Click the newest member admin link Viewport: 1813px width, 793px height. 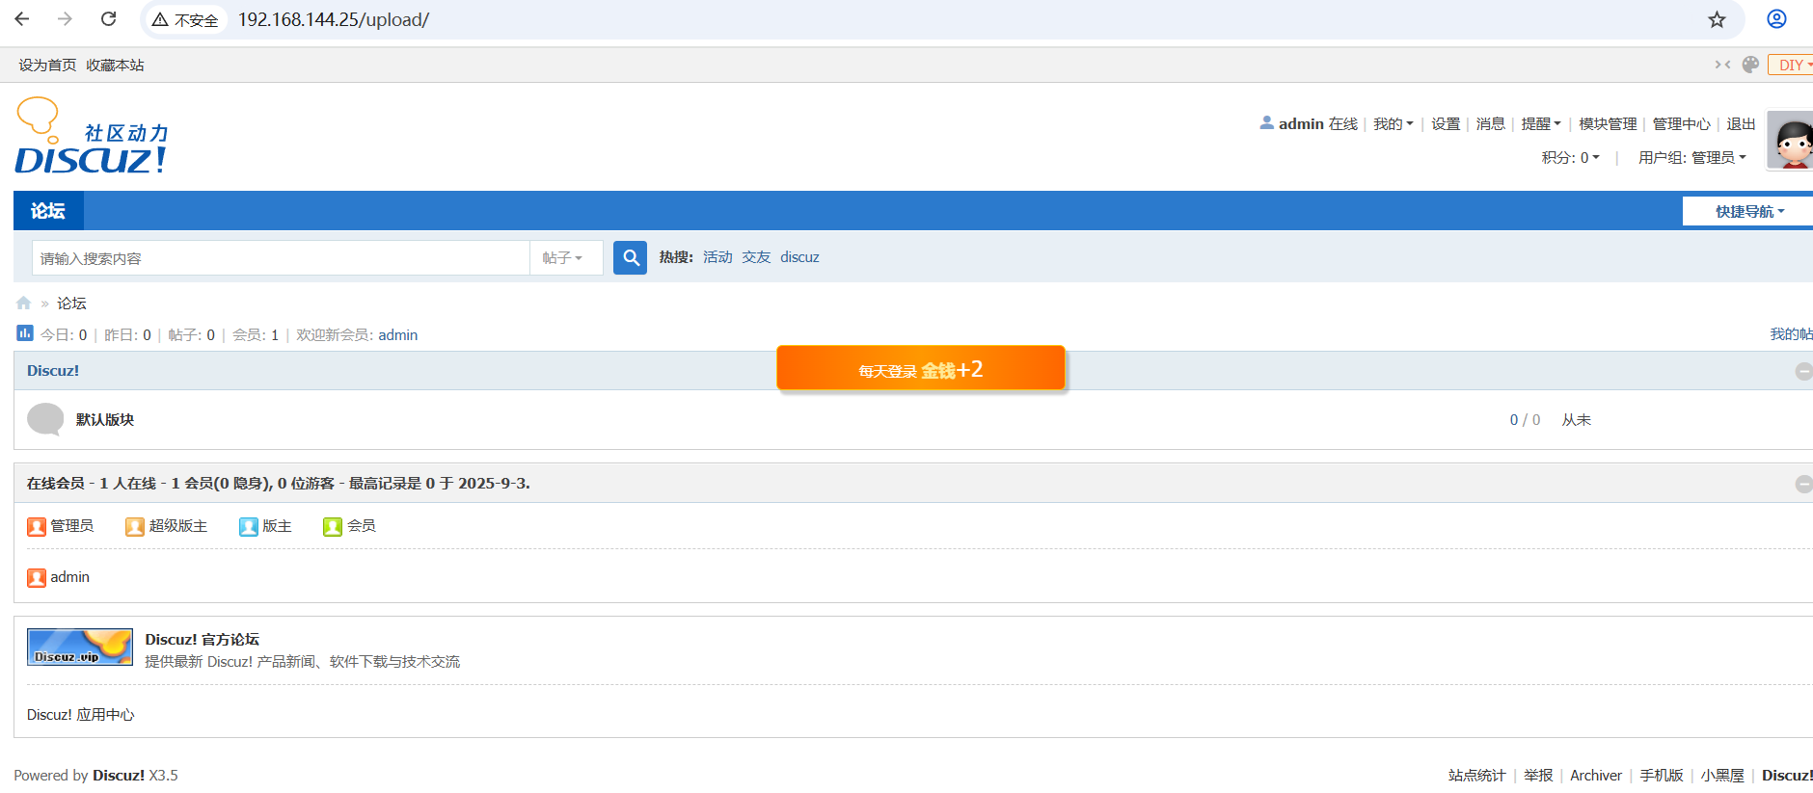[397, 334]
